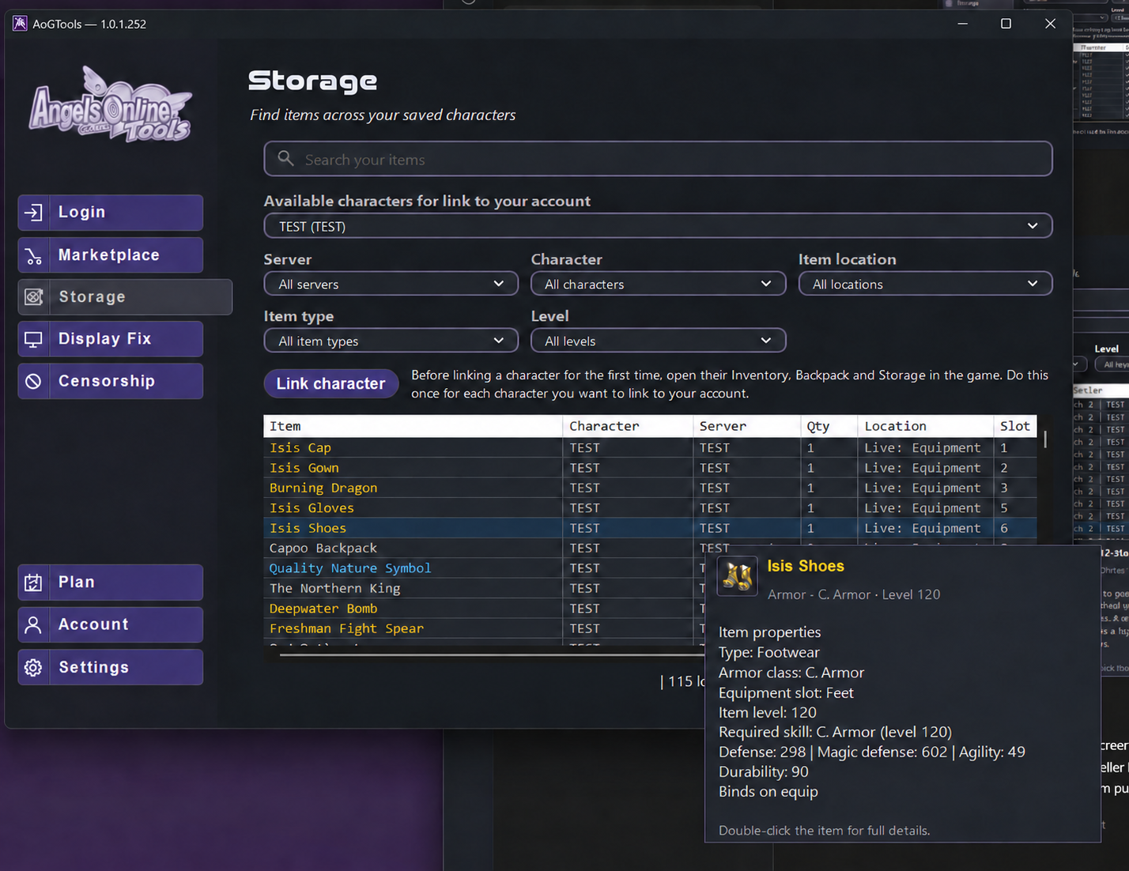Image resolution: width=1129 pixels, height=871 pixels.
Task: Click the Marketplace cart icon
Action: pyautogui.click(x=33, y=255)
